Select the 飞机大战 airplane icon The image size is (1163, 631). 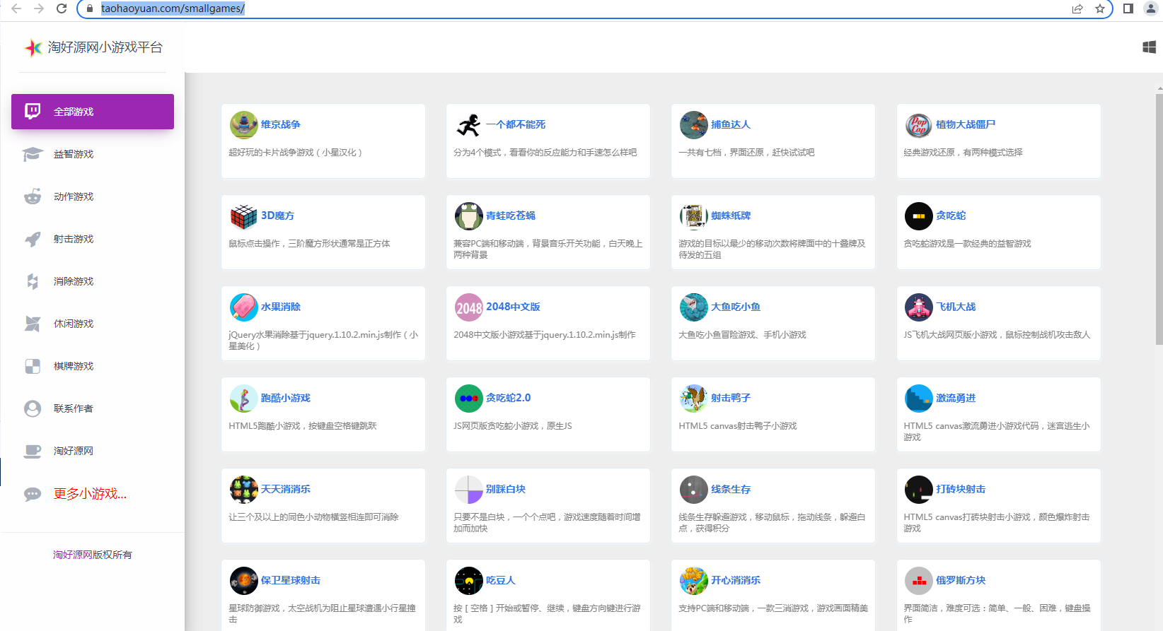918,307
